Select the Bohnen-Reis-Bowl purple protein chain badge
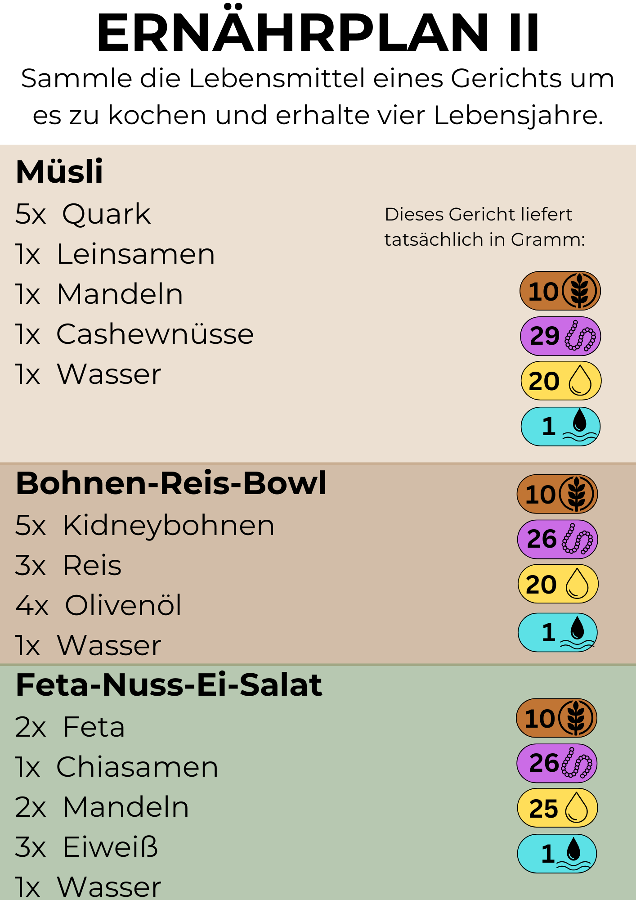Screen dimensions: 636x900 [558, 539]
